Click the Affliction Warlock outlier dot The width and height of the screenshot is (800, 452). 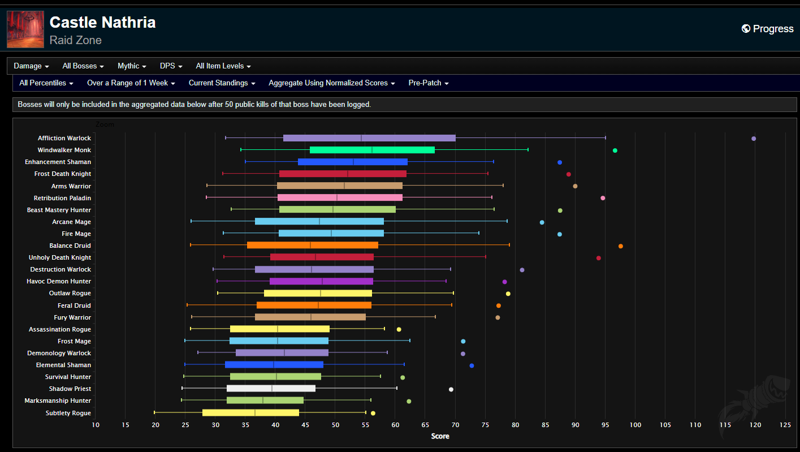point(754,139)
